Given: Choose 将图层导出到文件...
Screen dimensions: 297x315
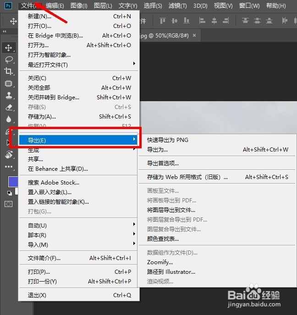Looking at the screenshot, I should pos(217,210).
